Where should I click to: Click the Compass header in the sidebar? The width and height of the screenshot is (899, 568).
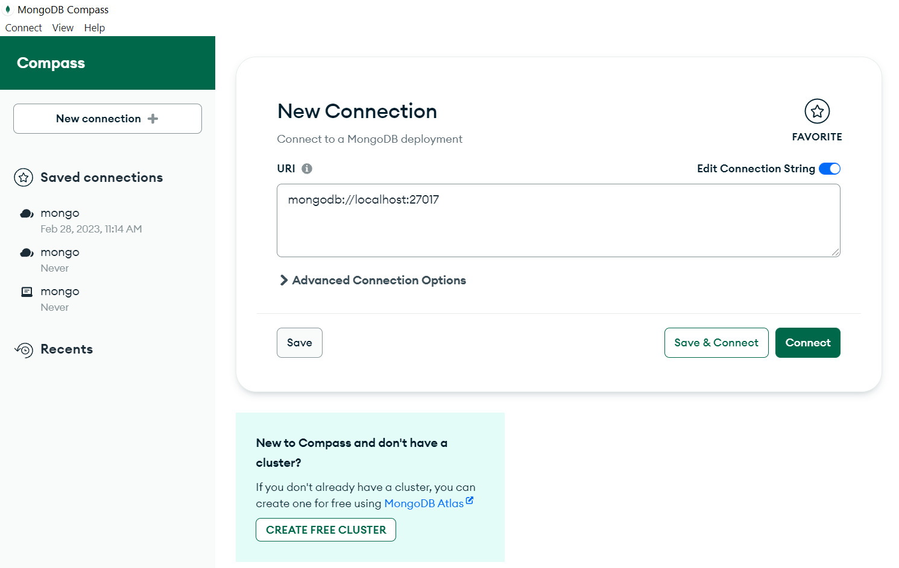(x=51, y=63)
